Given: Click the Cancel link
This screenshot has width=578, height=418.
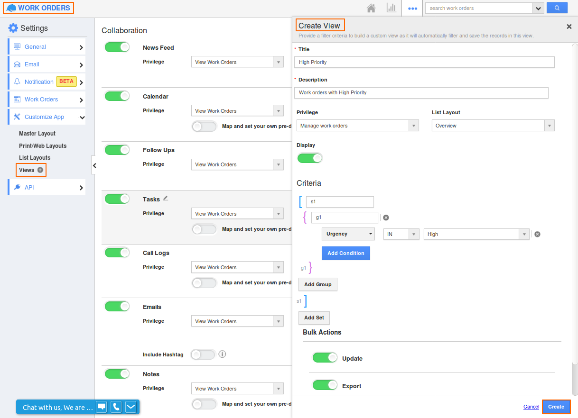Looking at the screenshot, I should 531,407.
